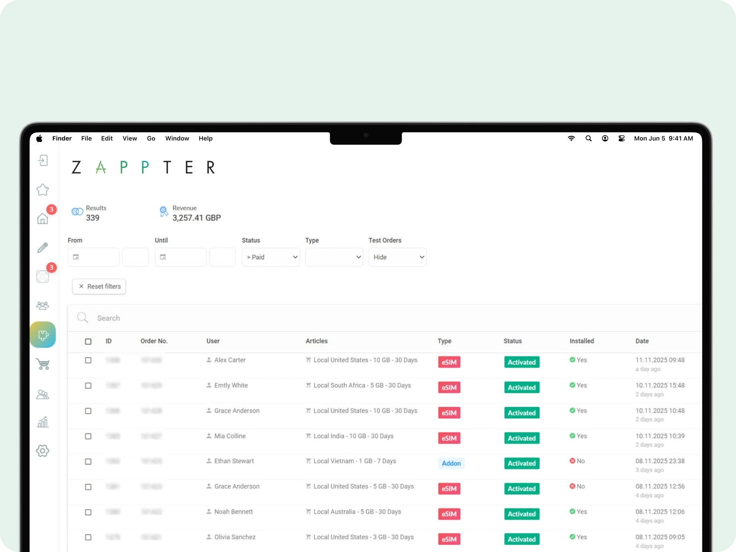Open the shopping cart icon in sidebar
The width and height of the screenshot is (736, 552).
coord(43,364)
